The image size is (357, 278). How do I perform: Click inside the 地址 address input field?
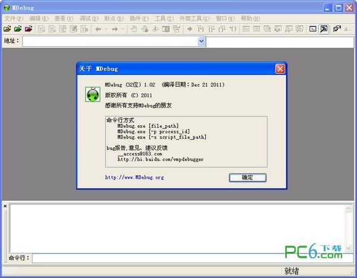pyautogui.click(x=110, y=42)
